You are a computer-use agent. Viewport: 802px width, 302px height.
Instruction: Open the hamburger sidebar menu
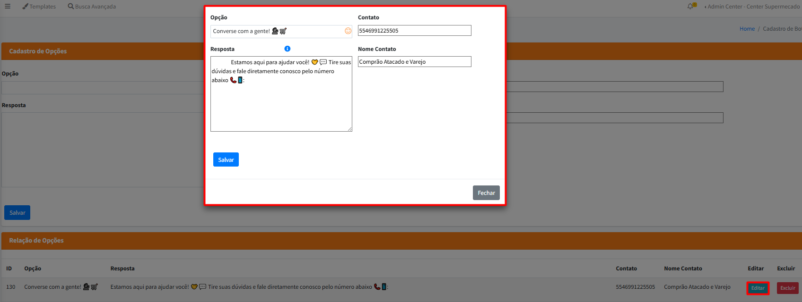(x=8, y=7)
